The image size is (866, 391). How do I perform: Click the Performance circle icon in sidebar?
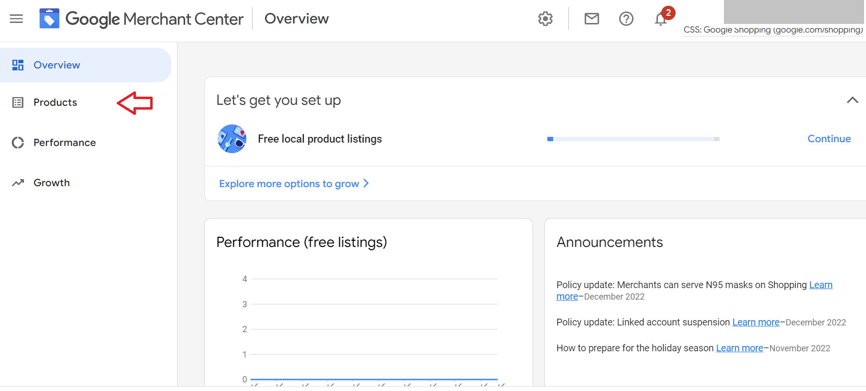coord(18,143)
